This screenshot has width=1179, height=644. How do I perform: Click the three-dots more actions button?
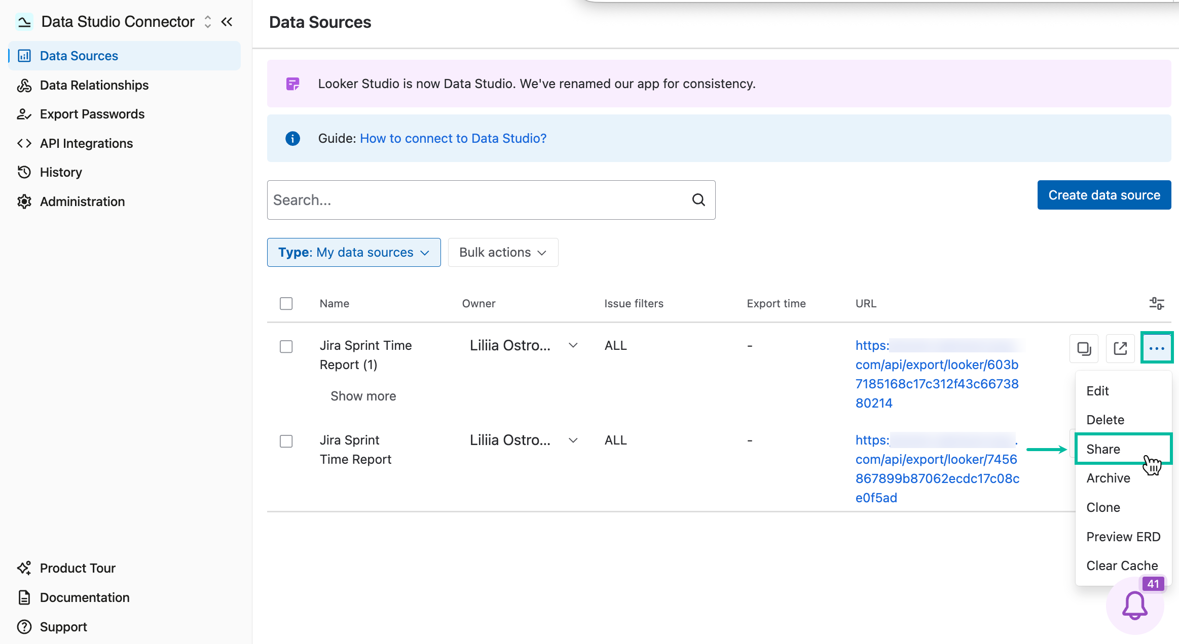pyautogui.click(x=1157, y=348)
